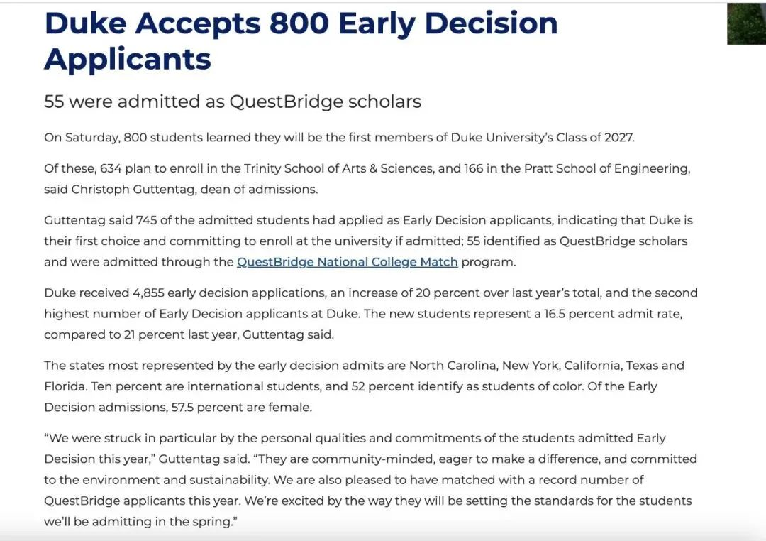Click the paragraph beginning "Of these, 634 plan"
The width and height of the screenshot is (766, 541).
(367, 179)
